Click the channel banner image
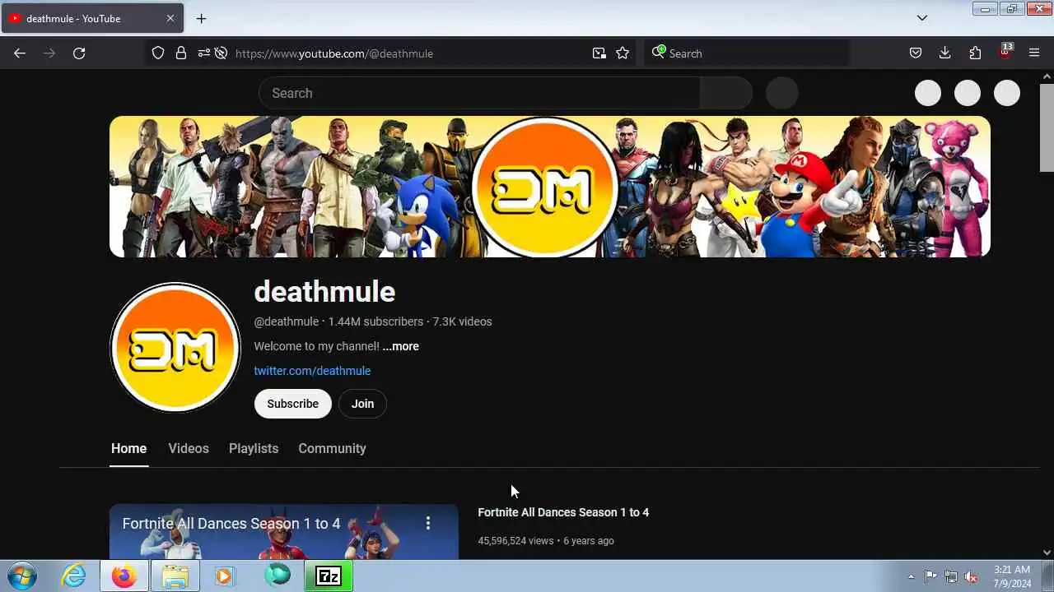This screenshot has width=1054, height=592. [549, 187]
